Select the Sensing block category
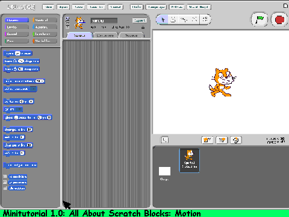This screenshot has width=289, height=217. (x=45, y=27)
